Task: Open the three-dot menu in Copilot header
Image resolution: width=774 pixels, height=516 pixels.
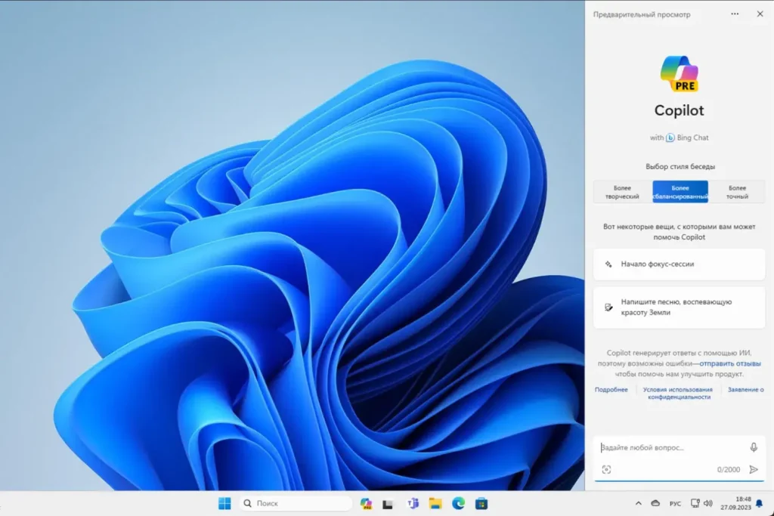Action: click(735, 14)
